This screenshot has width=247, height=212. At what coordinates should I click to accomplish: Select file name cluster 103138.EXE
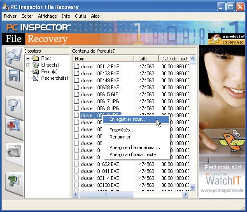tap(100, 185)
